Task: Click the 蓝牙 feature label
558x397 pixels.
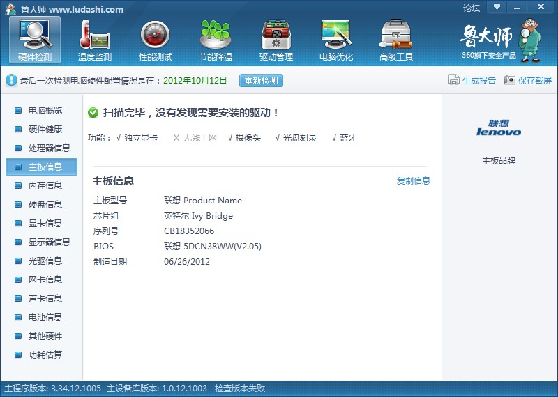Action: 347,137
